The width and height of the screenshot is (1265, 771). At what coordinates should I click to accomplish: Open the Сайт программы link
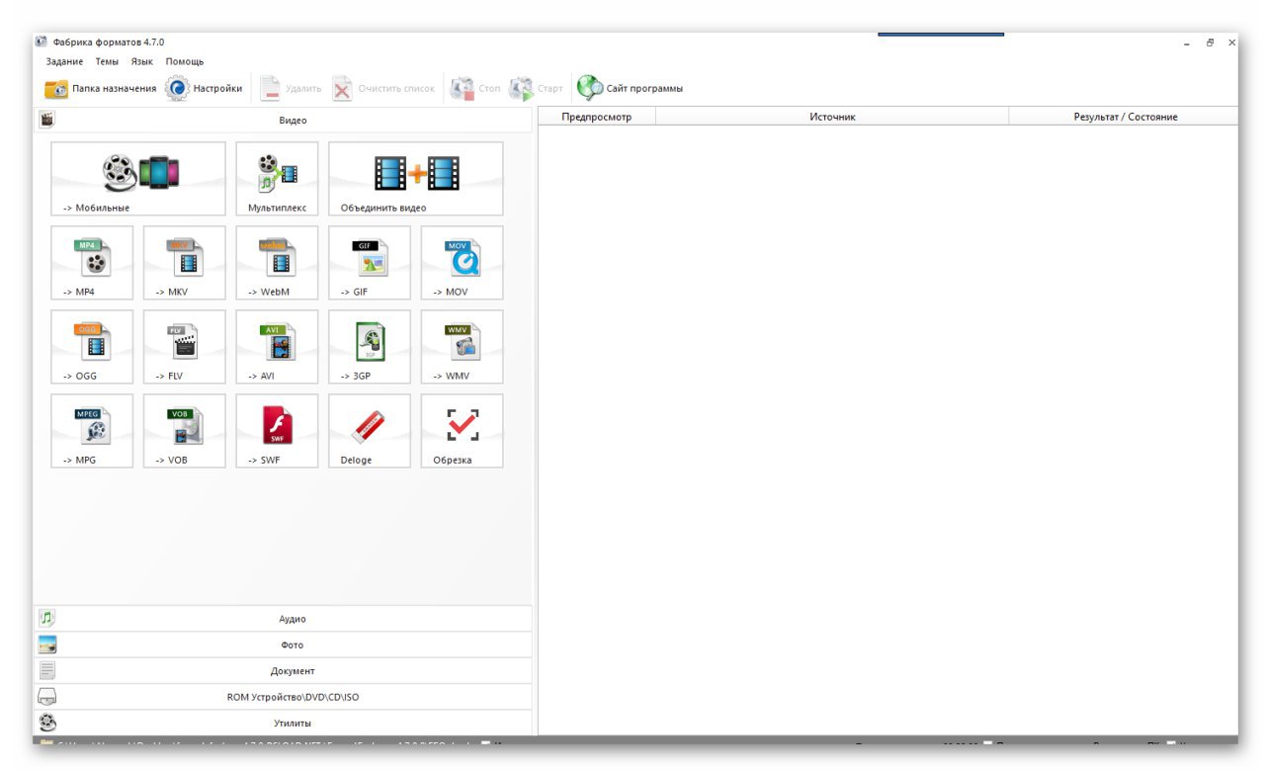pyautogui.click(x=631, y=89)
